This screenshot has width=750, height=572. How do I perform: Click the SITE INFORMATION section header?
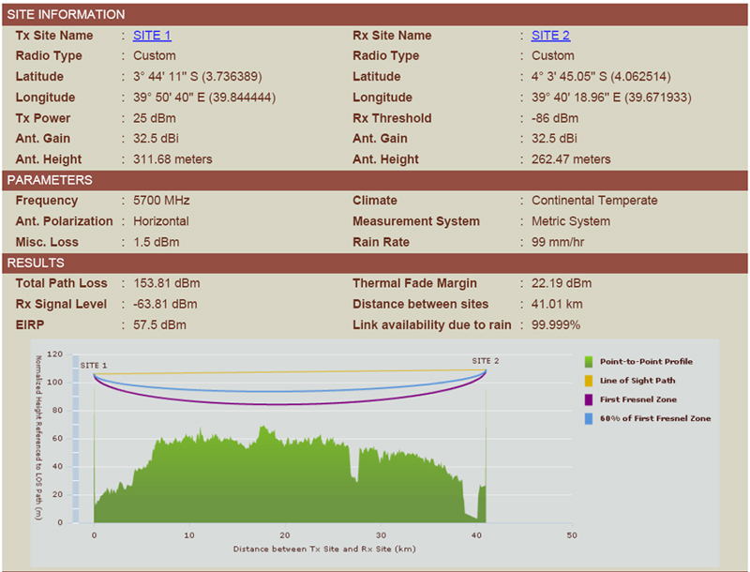tap(375, 14)
